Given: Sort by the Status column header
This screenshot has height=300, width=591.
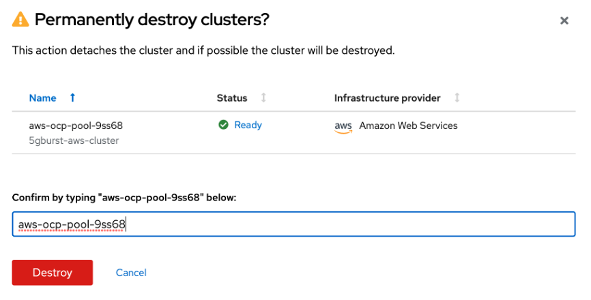Looking at the screenshot, I should tap(232, 98).
